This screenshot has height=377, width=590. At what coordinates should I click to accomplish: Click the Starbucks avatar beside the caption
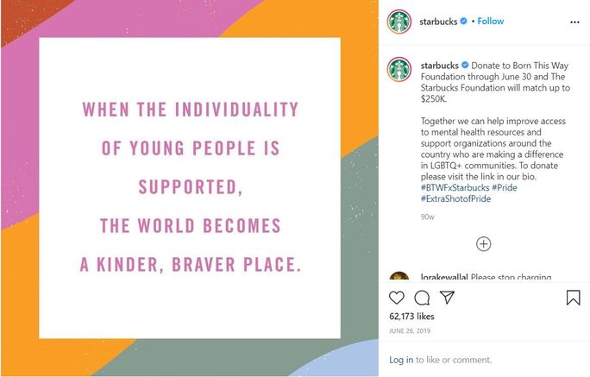click(x=399, y=69)
